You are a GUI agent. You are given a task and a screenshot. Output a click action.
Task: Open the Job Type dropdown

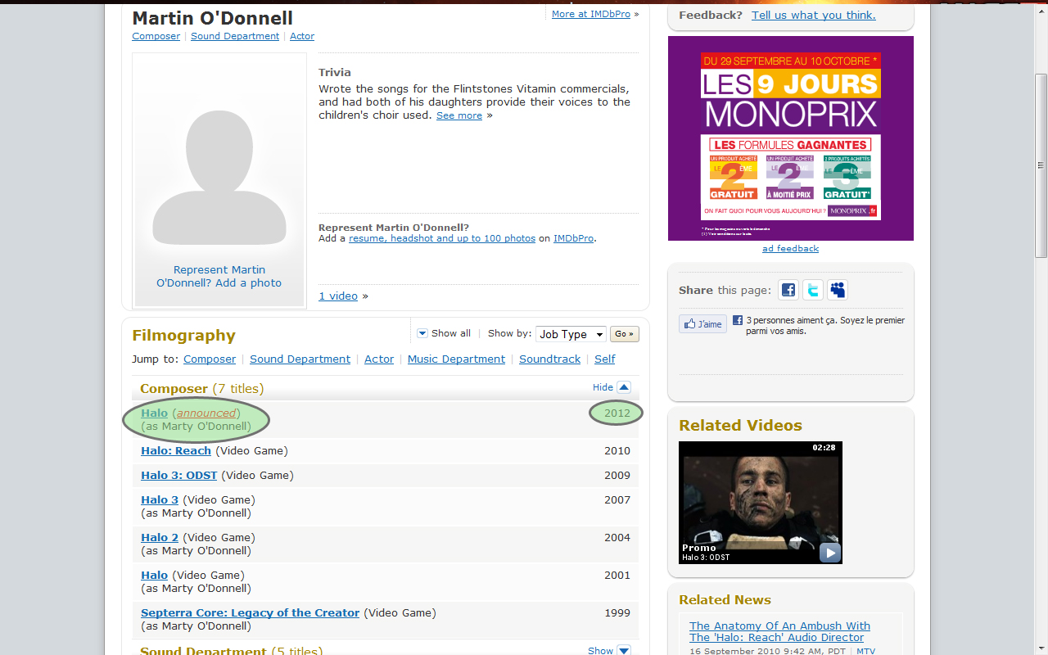tap(571, 334)
